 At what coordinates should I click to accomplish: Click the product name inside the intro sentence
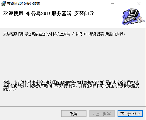point(88,34)
